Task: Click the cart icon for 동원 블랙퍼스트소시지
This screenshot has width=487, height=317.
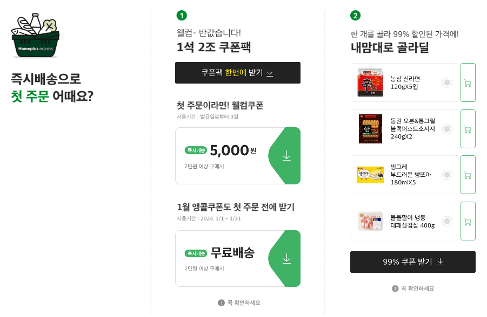Action: click(x=468, y=129)
